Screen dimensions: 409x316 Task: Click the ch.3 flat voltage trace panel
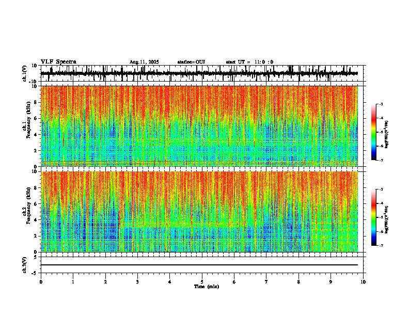click(x=203, y=265)
